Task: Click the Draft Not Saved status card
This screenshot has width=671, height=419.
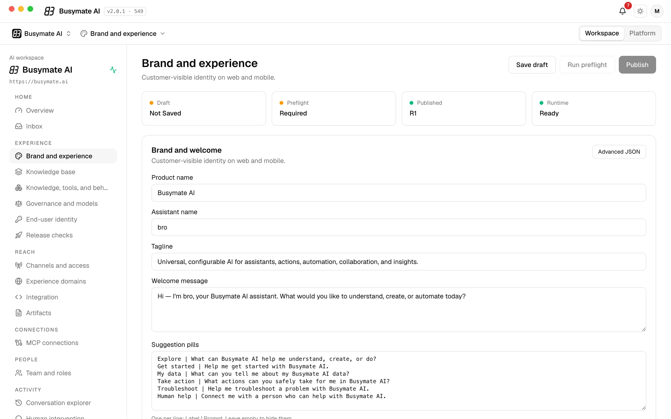Action: click(x=204, y=108)
